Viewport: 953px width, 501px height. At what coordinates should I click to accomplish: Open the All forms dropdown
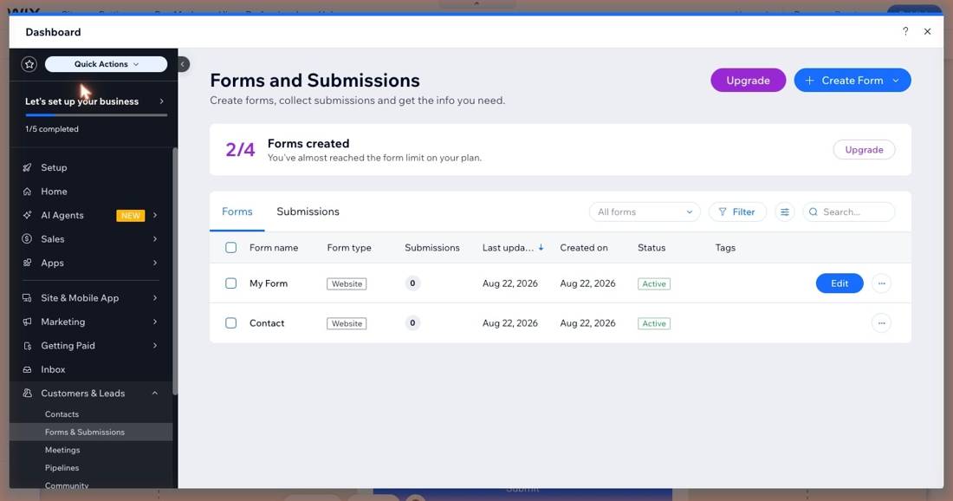coord(645,211)
